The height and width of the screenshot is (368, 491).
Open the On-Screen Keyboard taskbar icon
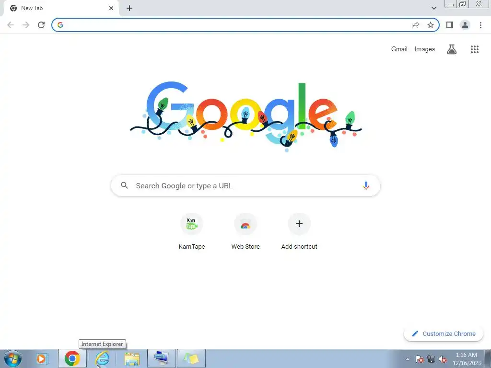click(x=162, y=358)
